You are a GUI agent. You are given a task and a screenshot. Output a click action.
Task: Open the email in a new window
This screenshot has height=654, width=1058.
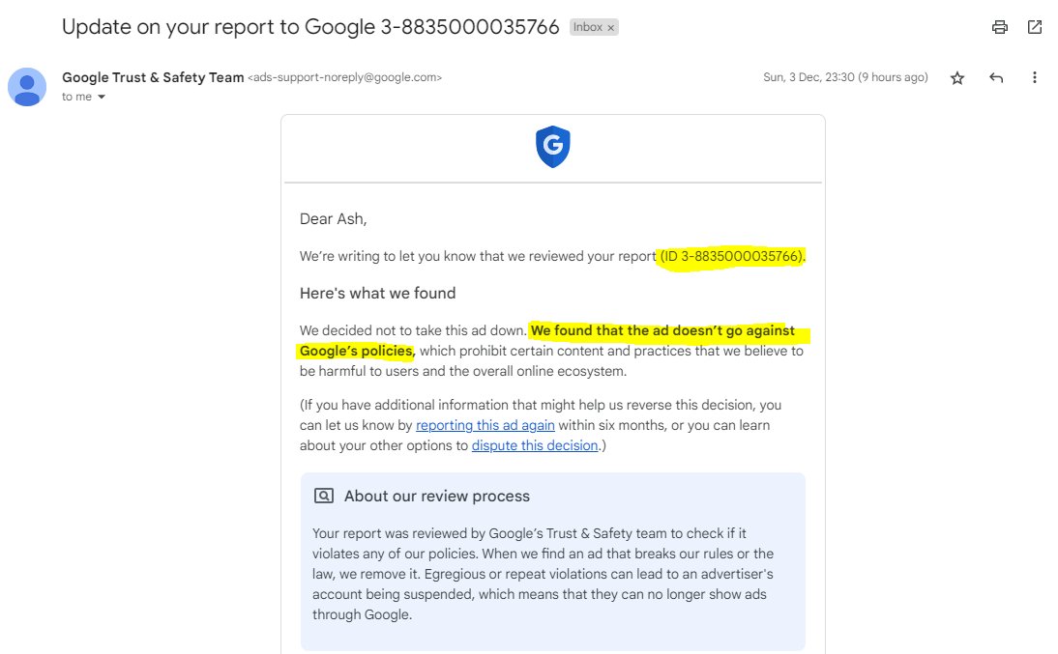tap(1035, 27)
